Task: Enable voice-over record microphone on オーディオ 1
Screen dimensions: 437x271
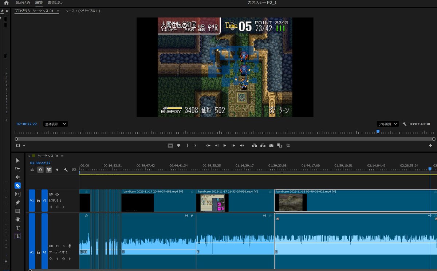Action: click(x=70, y=246)
